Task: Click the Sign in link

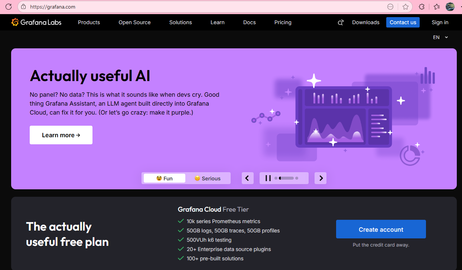Action: pos(440,22)
